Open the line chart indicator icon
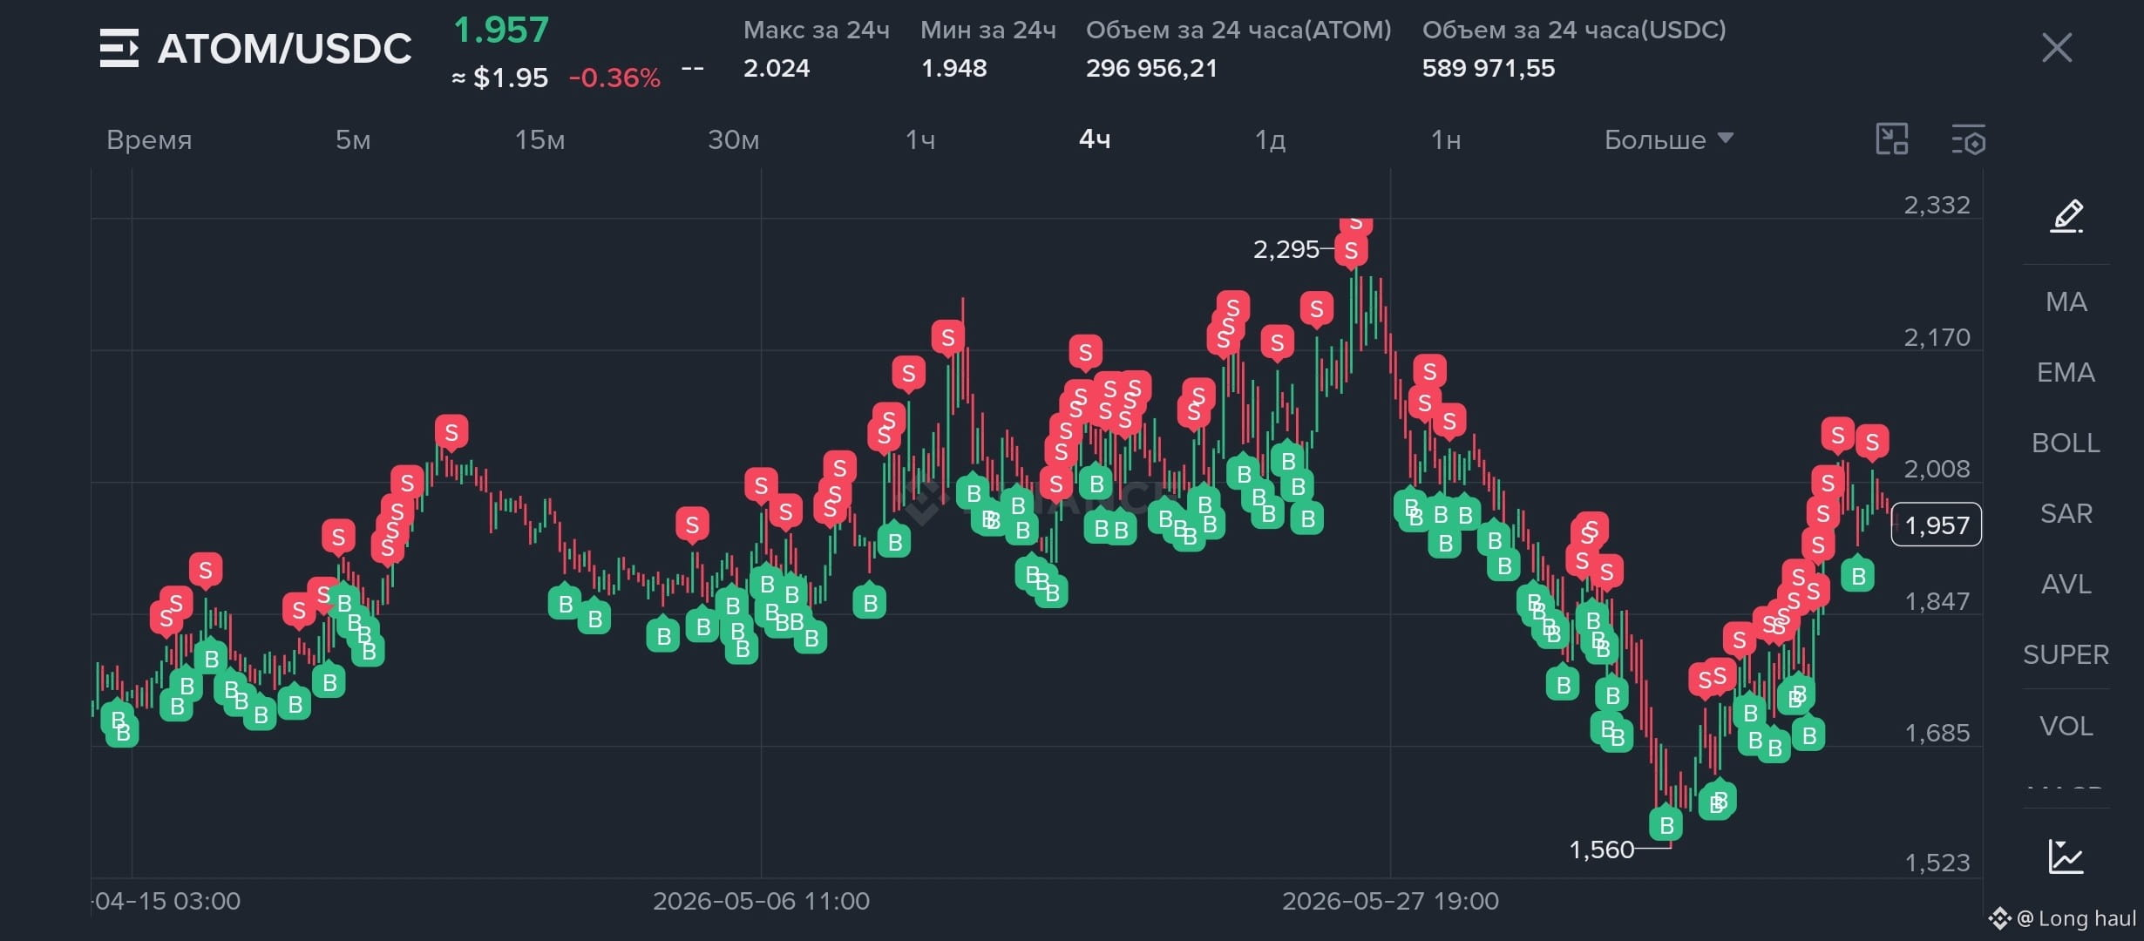The height and width of the screenshot is (941, 2144). [2066, 856]
